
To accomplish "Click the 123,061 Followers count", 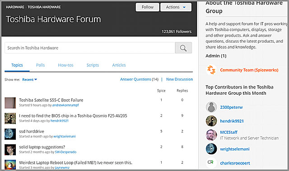I will pyautogui.click(x=177, y=32).
